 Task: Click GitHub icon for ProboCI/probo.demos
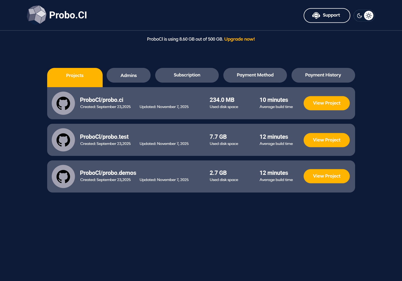click(x=63, y=176)
